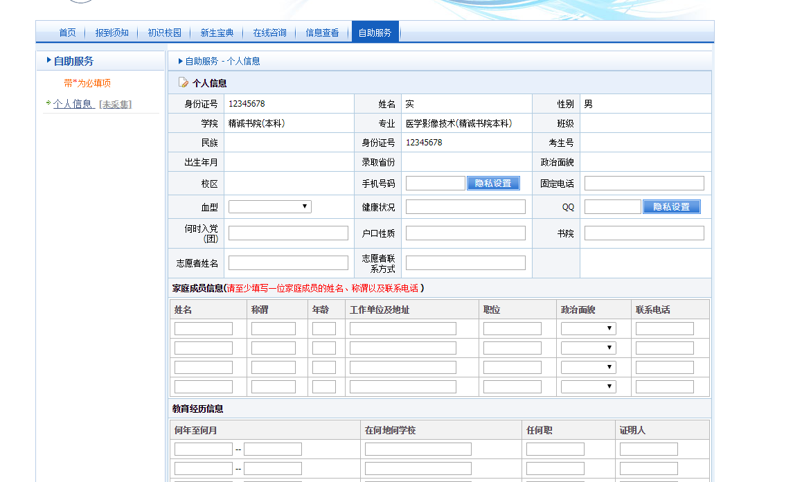
Task: Focus 称谓 field in fourth family row
Action: click(274, 387)
